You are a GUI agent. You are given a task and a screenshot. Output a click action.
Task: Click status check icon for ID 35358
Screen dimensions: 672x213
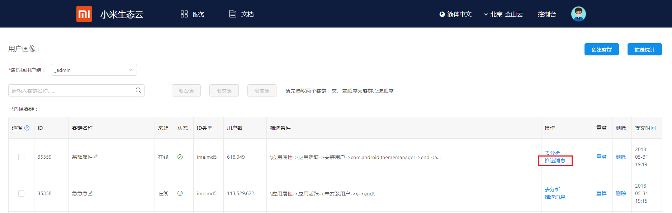(x=180, y=193)
